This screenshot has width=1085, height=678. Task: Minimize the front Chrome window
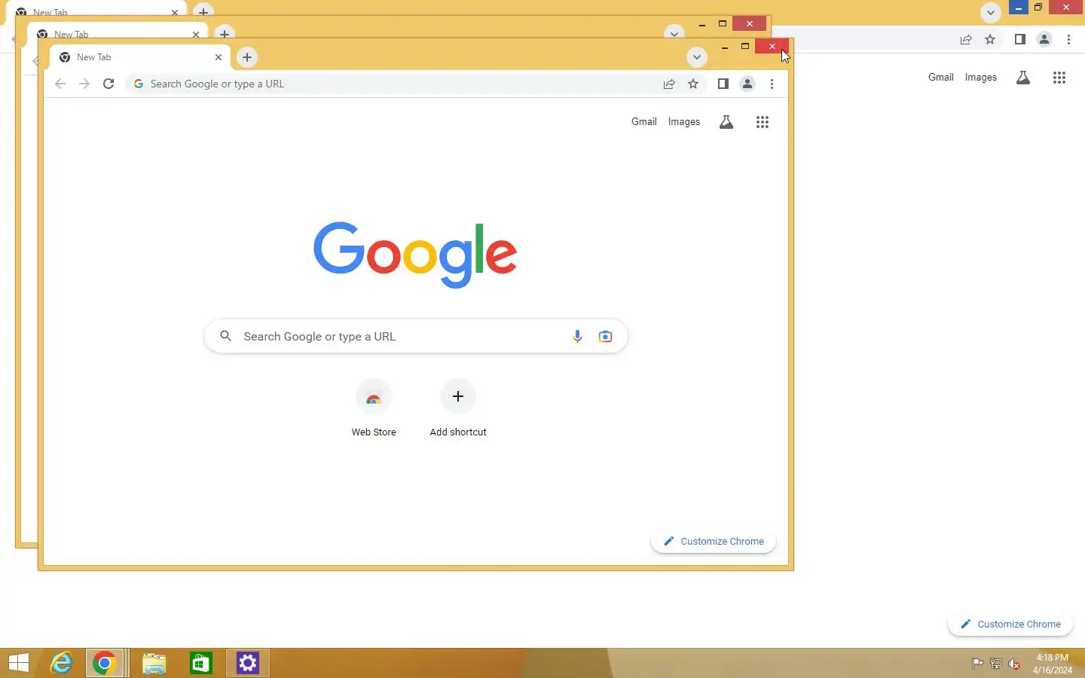724,47
